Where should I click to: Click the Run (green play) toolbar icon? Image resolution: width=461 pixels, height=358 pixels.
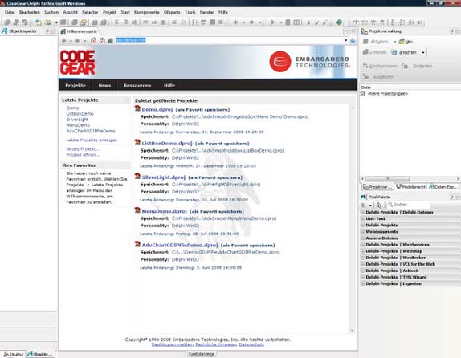point(272,22)
